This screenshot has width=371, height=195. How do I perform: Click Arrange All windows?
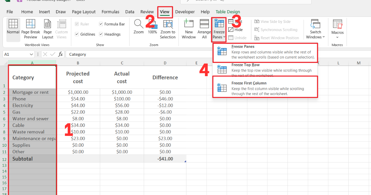click(x=204, y=29)
